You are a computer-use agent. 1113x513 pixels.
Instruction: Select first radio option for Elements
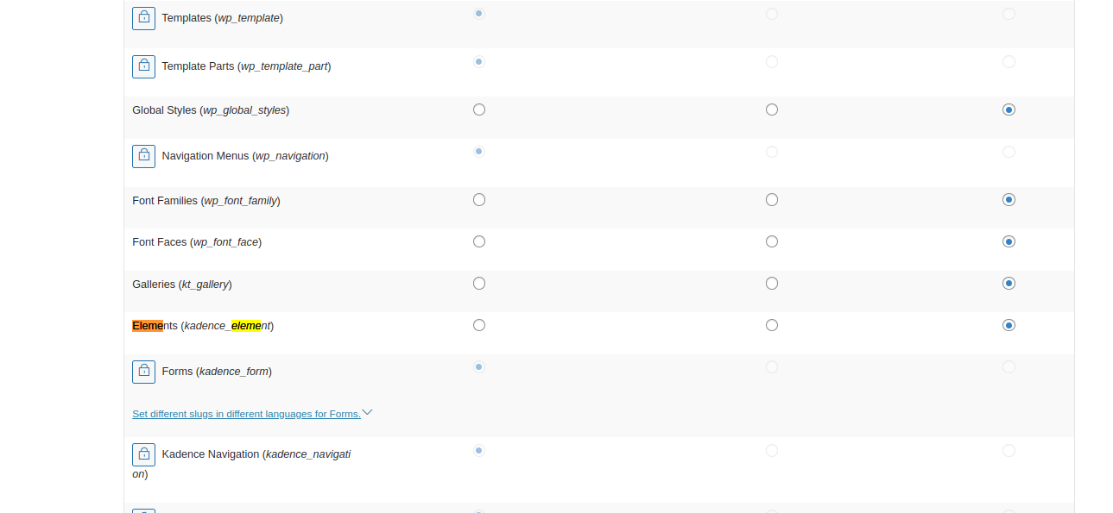point(479,325)
